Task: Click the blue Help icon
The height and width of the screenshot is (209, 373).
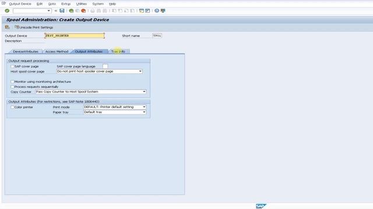Action: pos(157,10)
